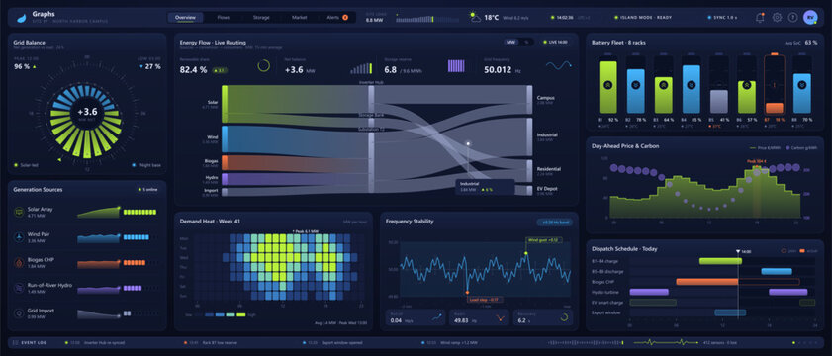The width and height of the screenshot is (832, 356).
Task: Click the RoCoF trend arrow icon
Action: coord(437,317)
